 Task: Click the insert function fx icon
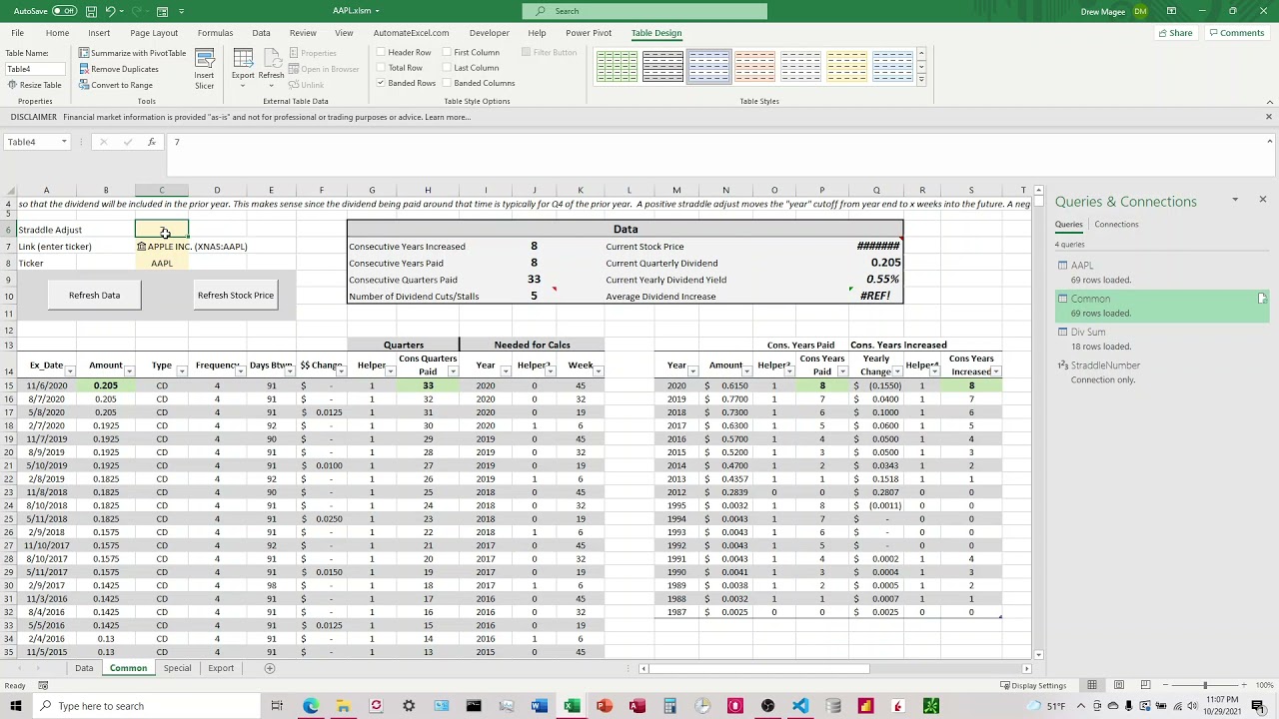[151, 142]
